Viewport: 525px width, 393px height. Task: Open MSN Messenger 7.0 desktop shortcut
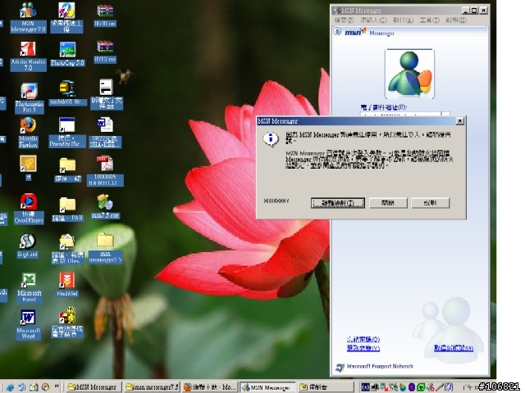coord(28,18)
